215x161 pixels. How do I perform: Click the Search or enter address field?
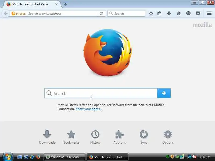[62, 14]
